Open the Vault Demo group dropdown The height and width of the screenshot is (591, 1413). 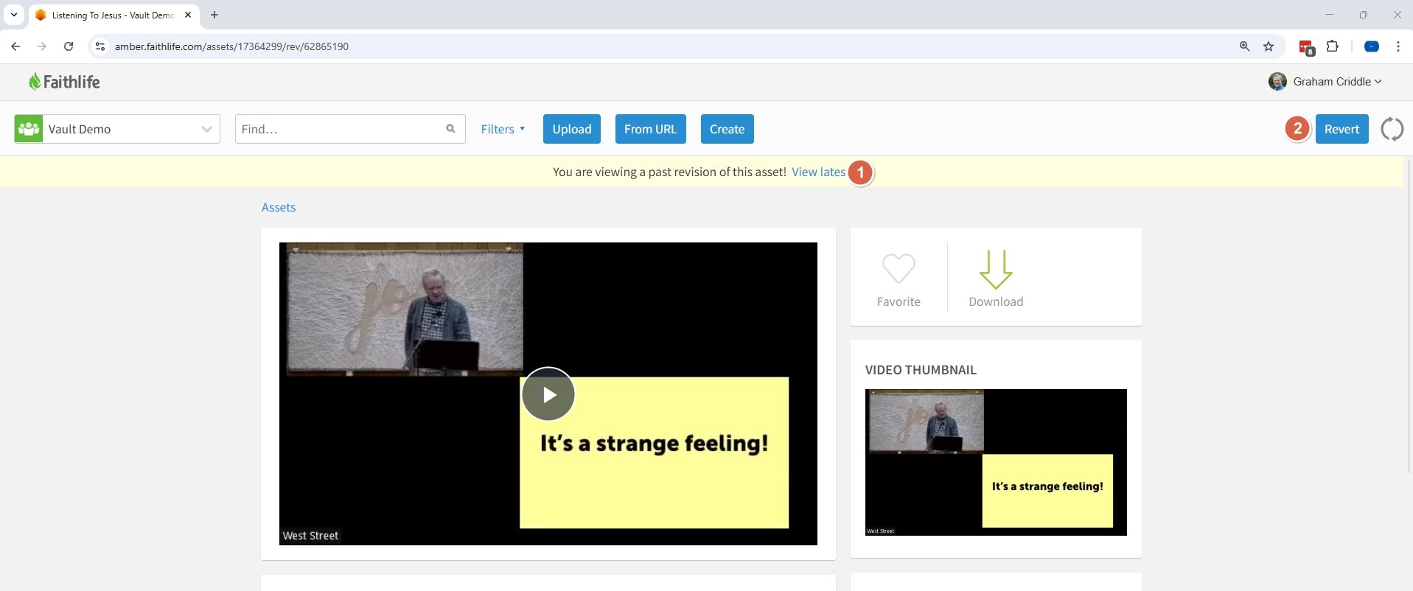point(117,129)
